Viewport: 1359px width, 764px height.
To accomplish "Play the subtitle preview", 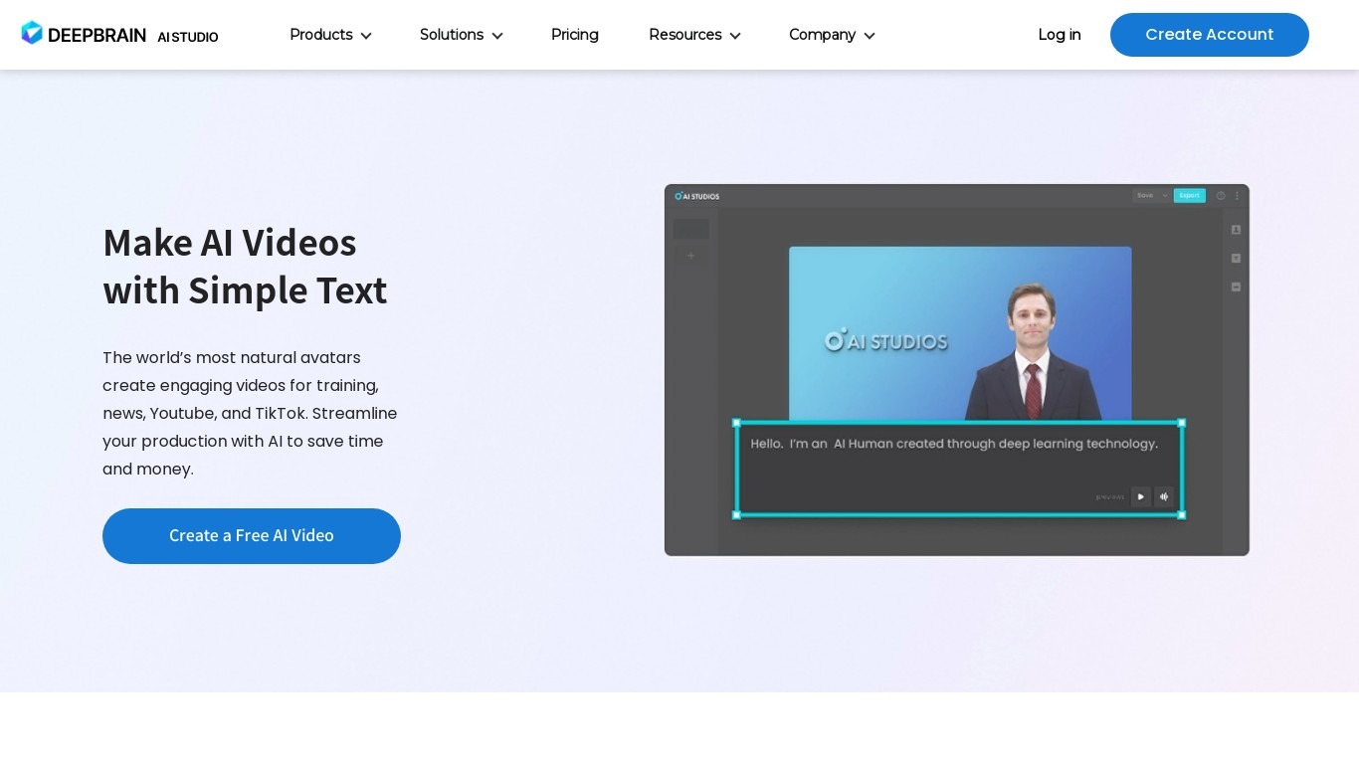I will click(1140, 496).
